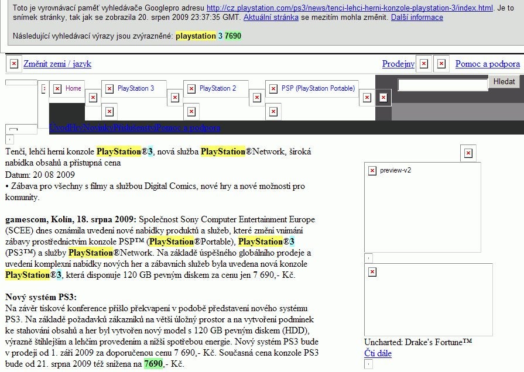Image resolution: width=524 pixels, height=372 pixels.
Task: Click broken image icon between PlayStation 2 and PSP tabs
Action: pyautogui.click(x=256, y=98)
